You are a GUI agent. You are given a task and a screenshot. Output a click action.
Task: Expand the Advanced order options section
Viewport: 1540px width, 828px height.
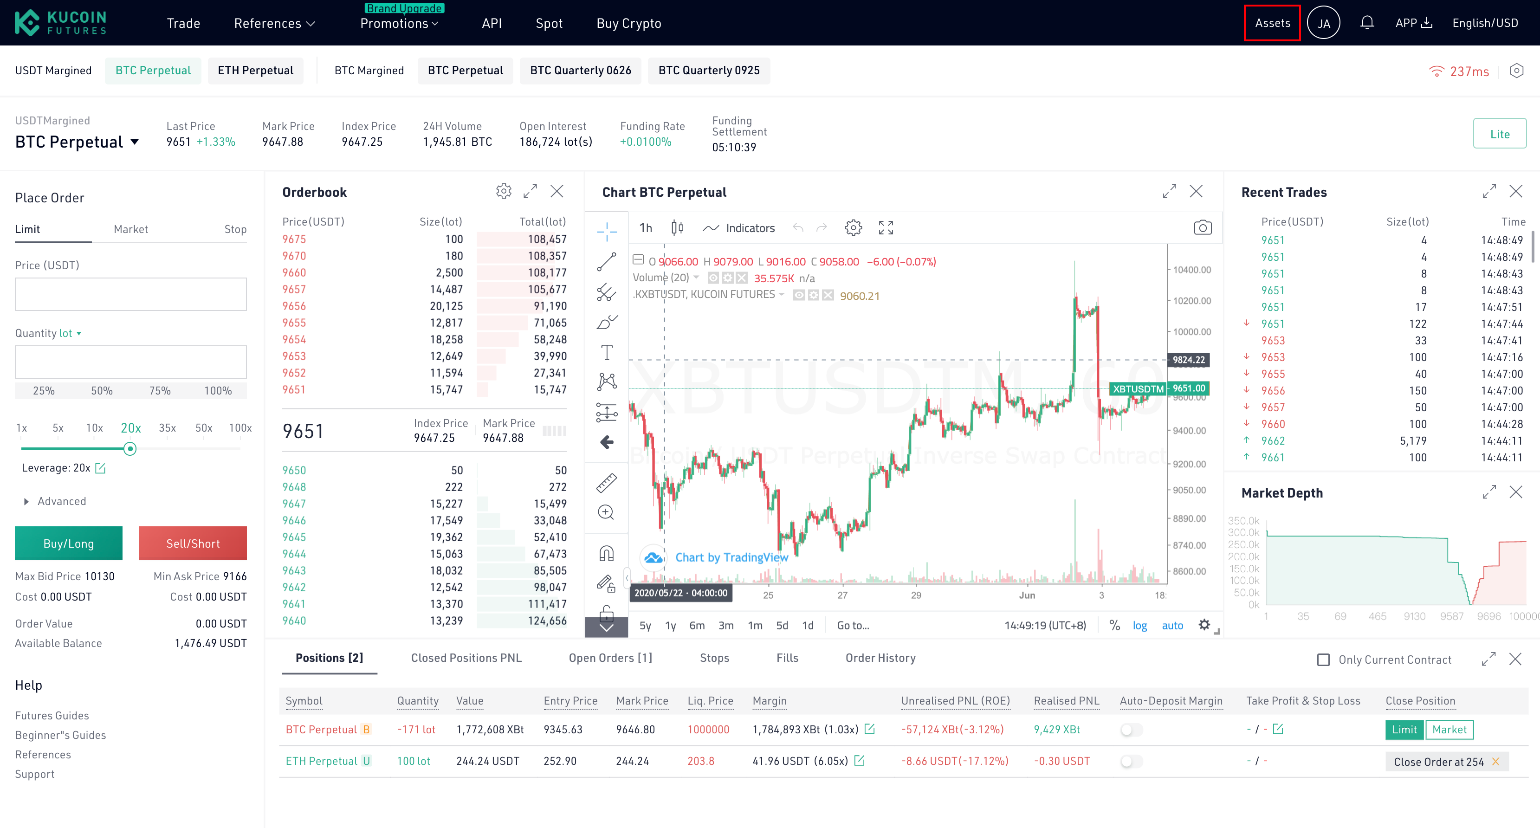(55, 501)
